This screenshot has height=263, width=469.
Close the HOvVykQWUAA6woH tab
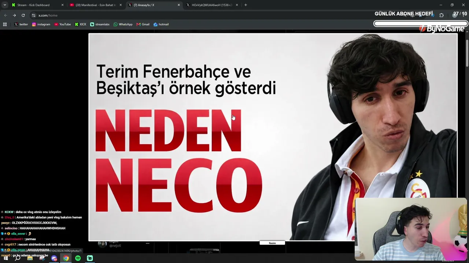click(237, 5)
